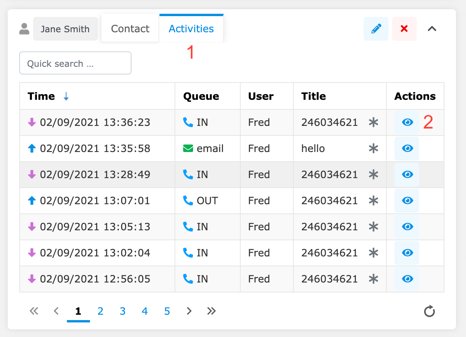Open page 3 of activities

[x=123, y=311]
